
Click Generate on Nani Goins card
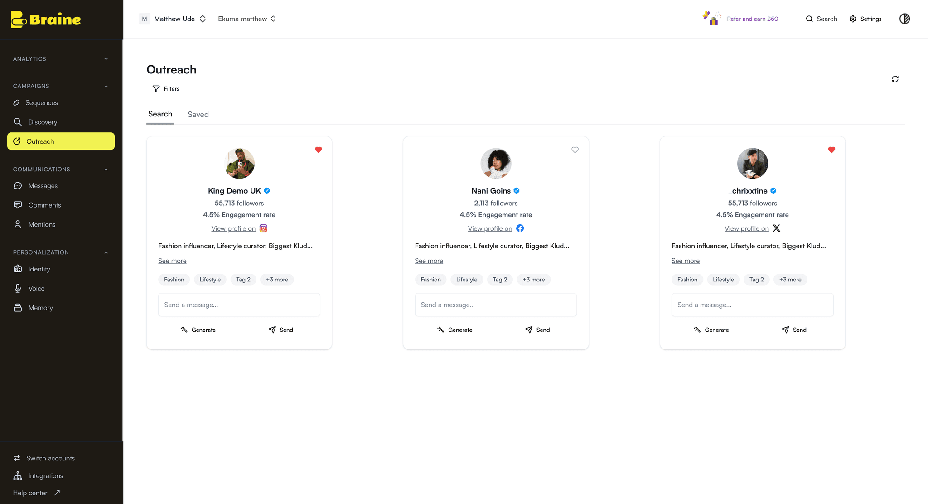[454, 330]
